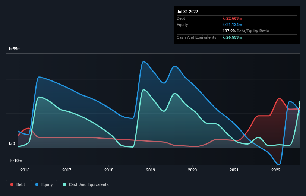Select the 2017 x-axis label
This screenshot has width=306, height=196.
tap(67, 170)
